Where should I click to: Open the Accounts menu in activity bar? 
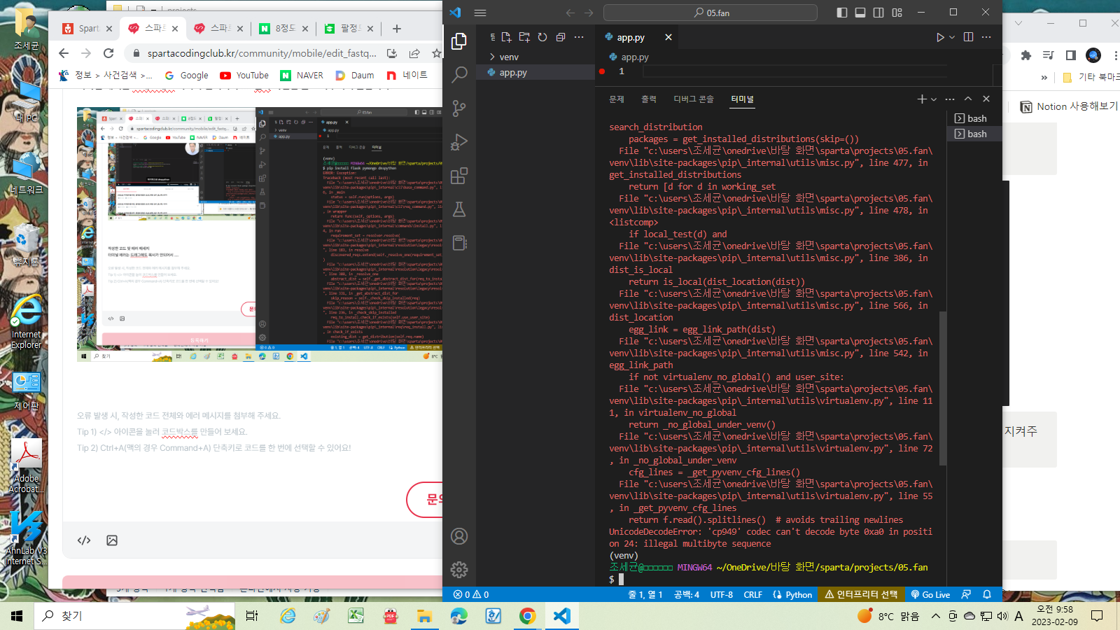click(x=459, y=536)
